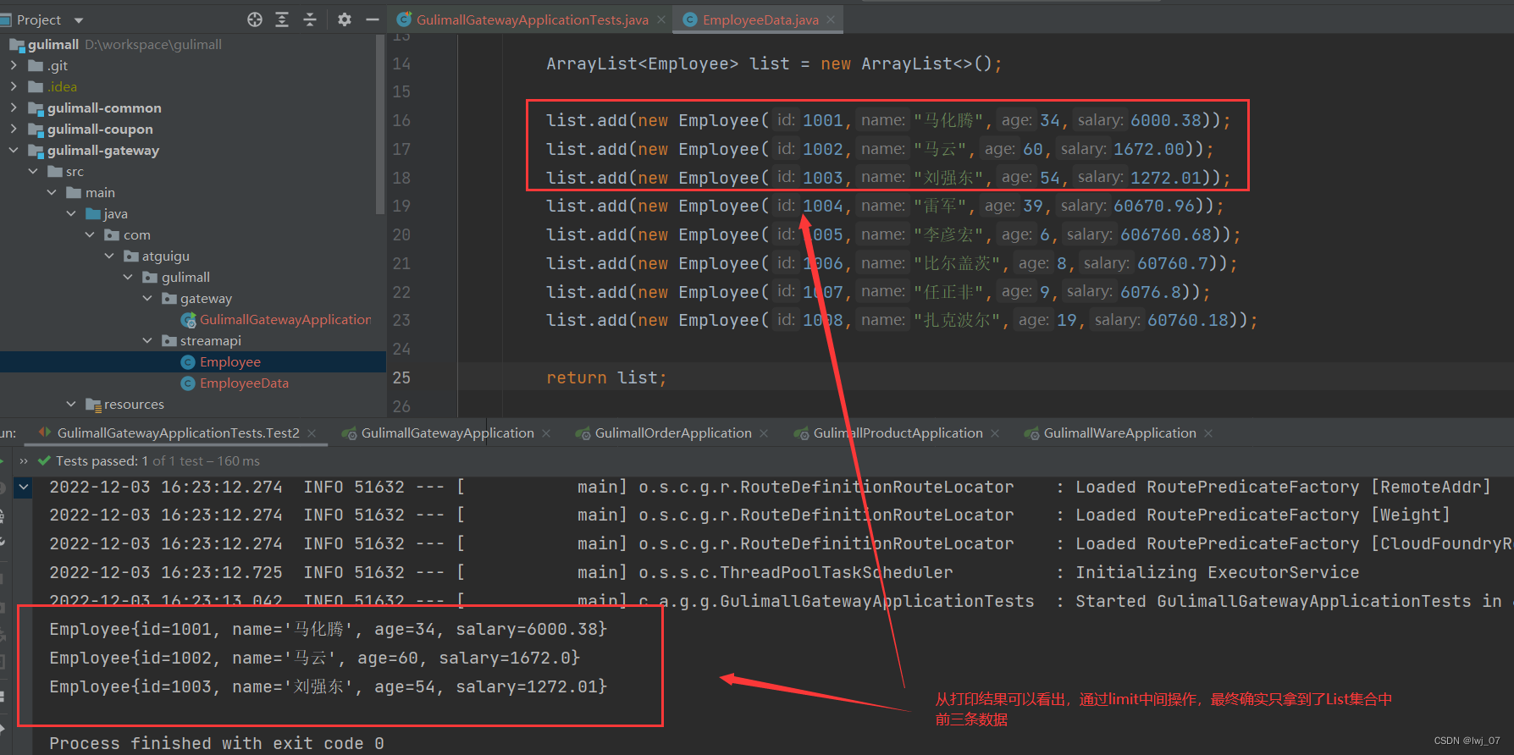Collapse the src folder
The height and width of the screenshot is (755, 1514).
33,171
